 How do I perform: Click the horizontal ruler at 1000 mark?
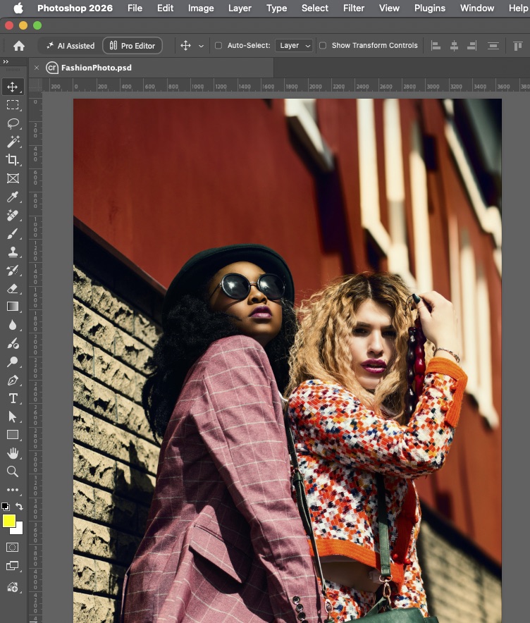point(197,87)
